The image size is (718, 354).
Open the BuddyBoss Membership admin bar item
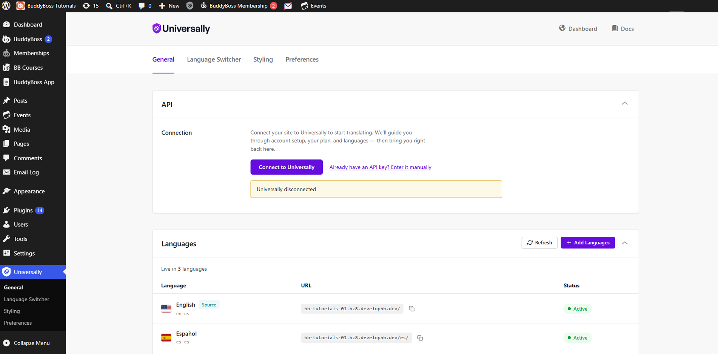tap(239, 6)
